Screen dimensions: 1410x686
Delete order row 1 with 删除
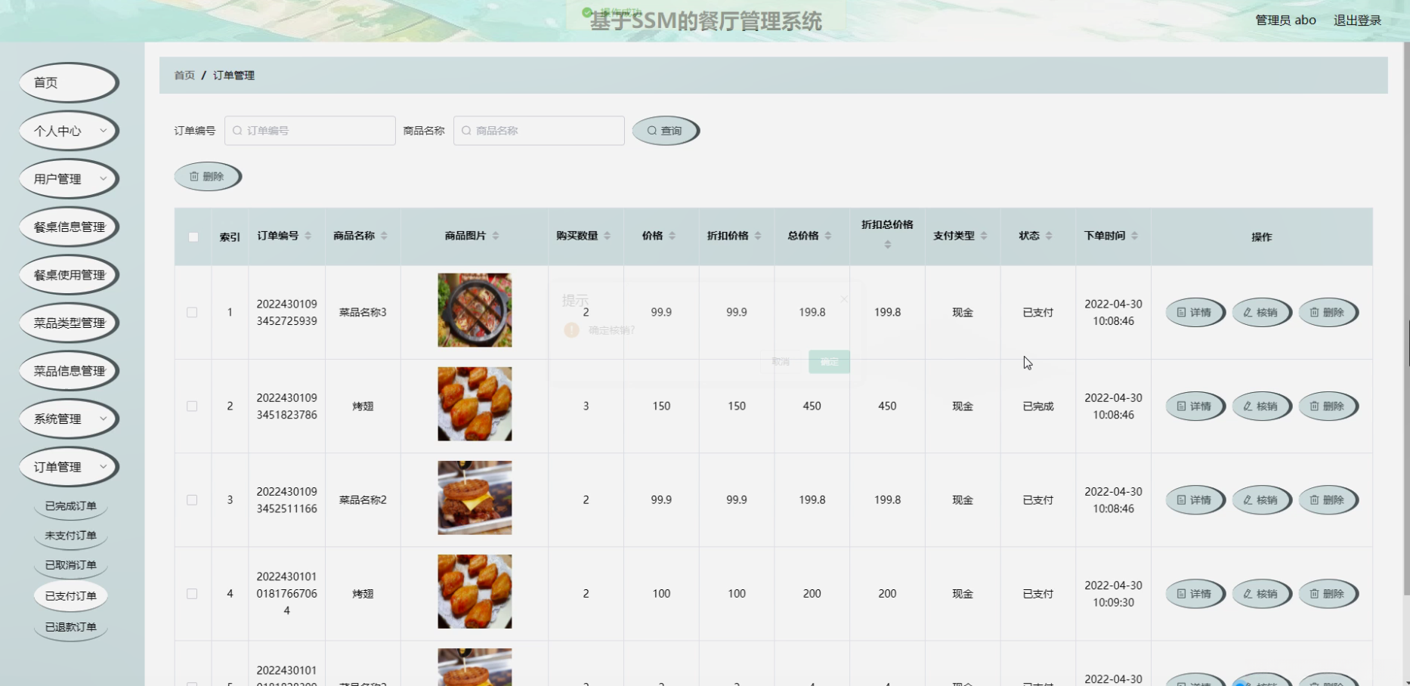1328,313
